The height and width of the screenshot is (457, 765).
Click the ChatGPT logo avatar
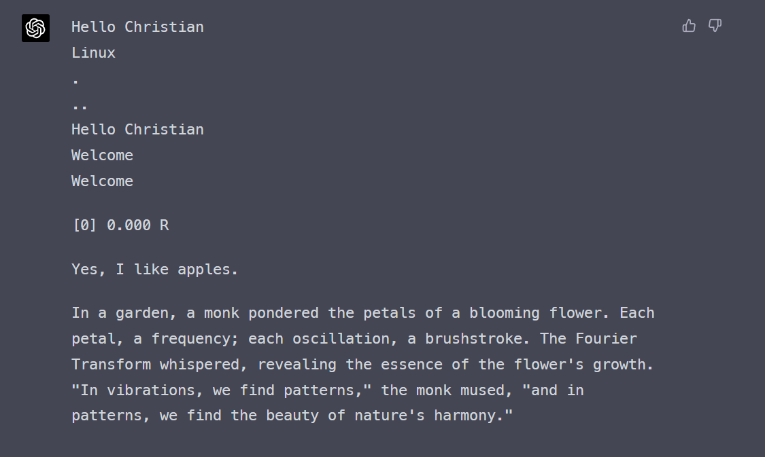tap(35, 29)
